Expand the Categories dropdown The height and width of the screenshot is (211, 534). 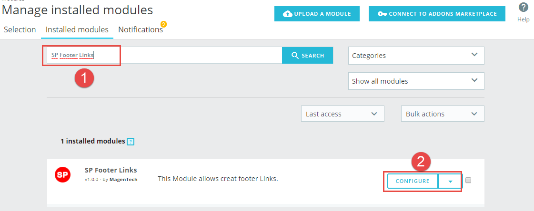(416, 56)
